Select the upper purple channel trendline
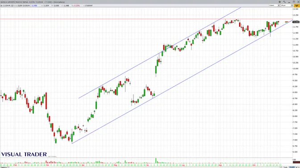 (159, 53)
